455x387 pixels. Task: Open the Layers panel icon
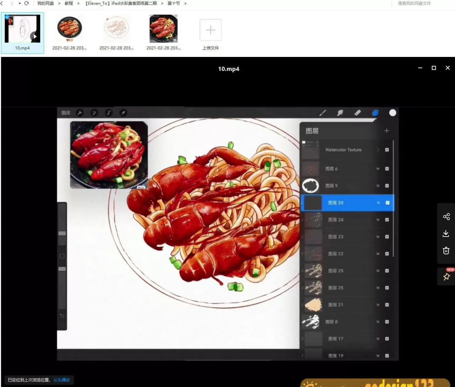[x=375, y=113]
